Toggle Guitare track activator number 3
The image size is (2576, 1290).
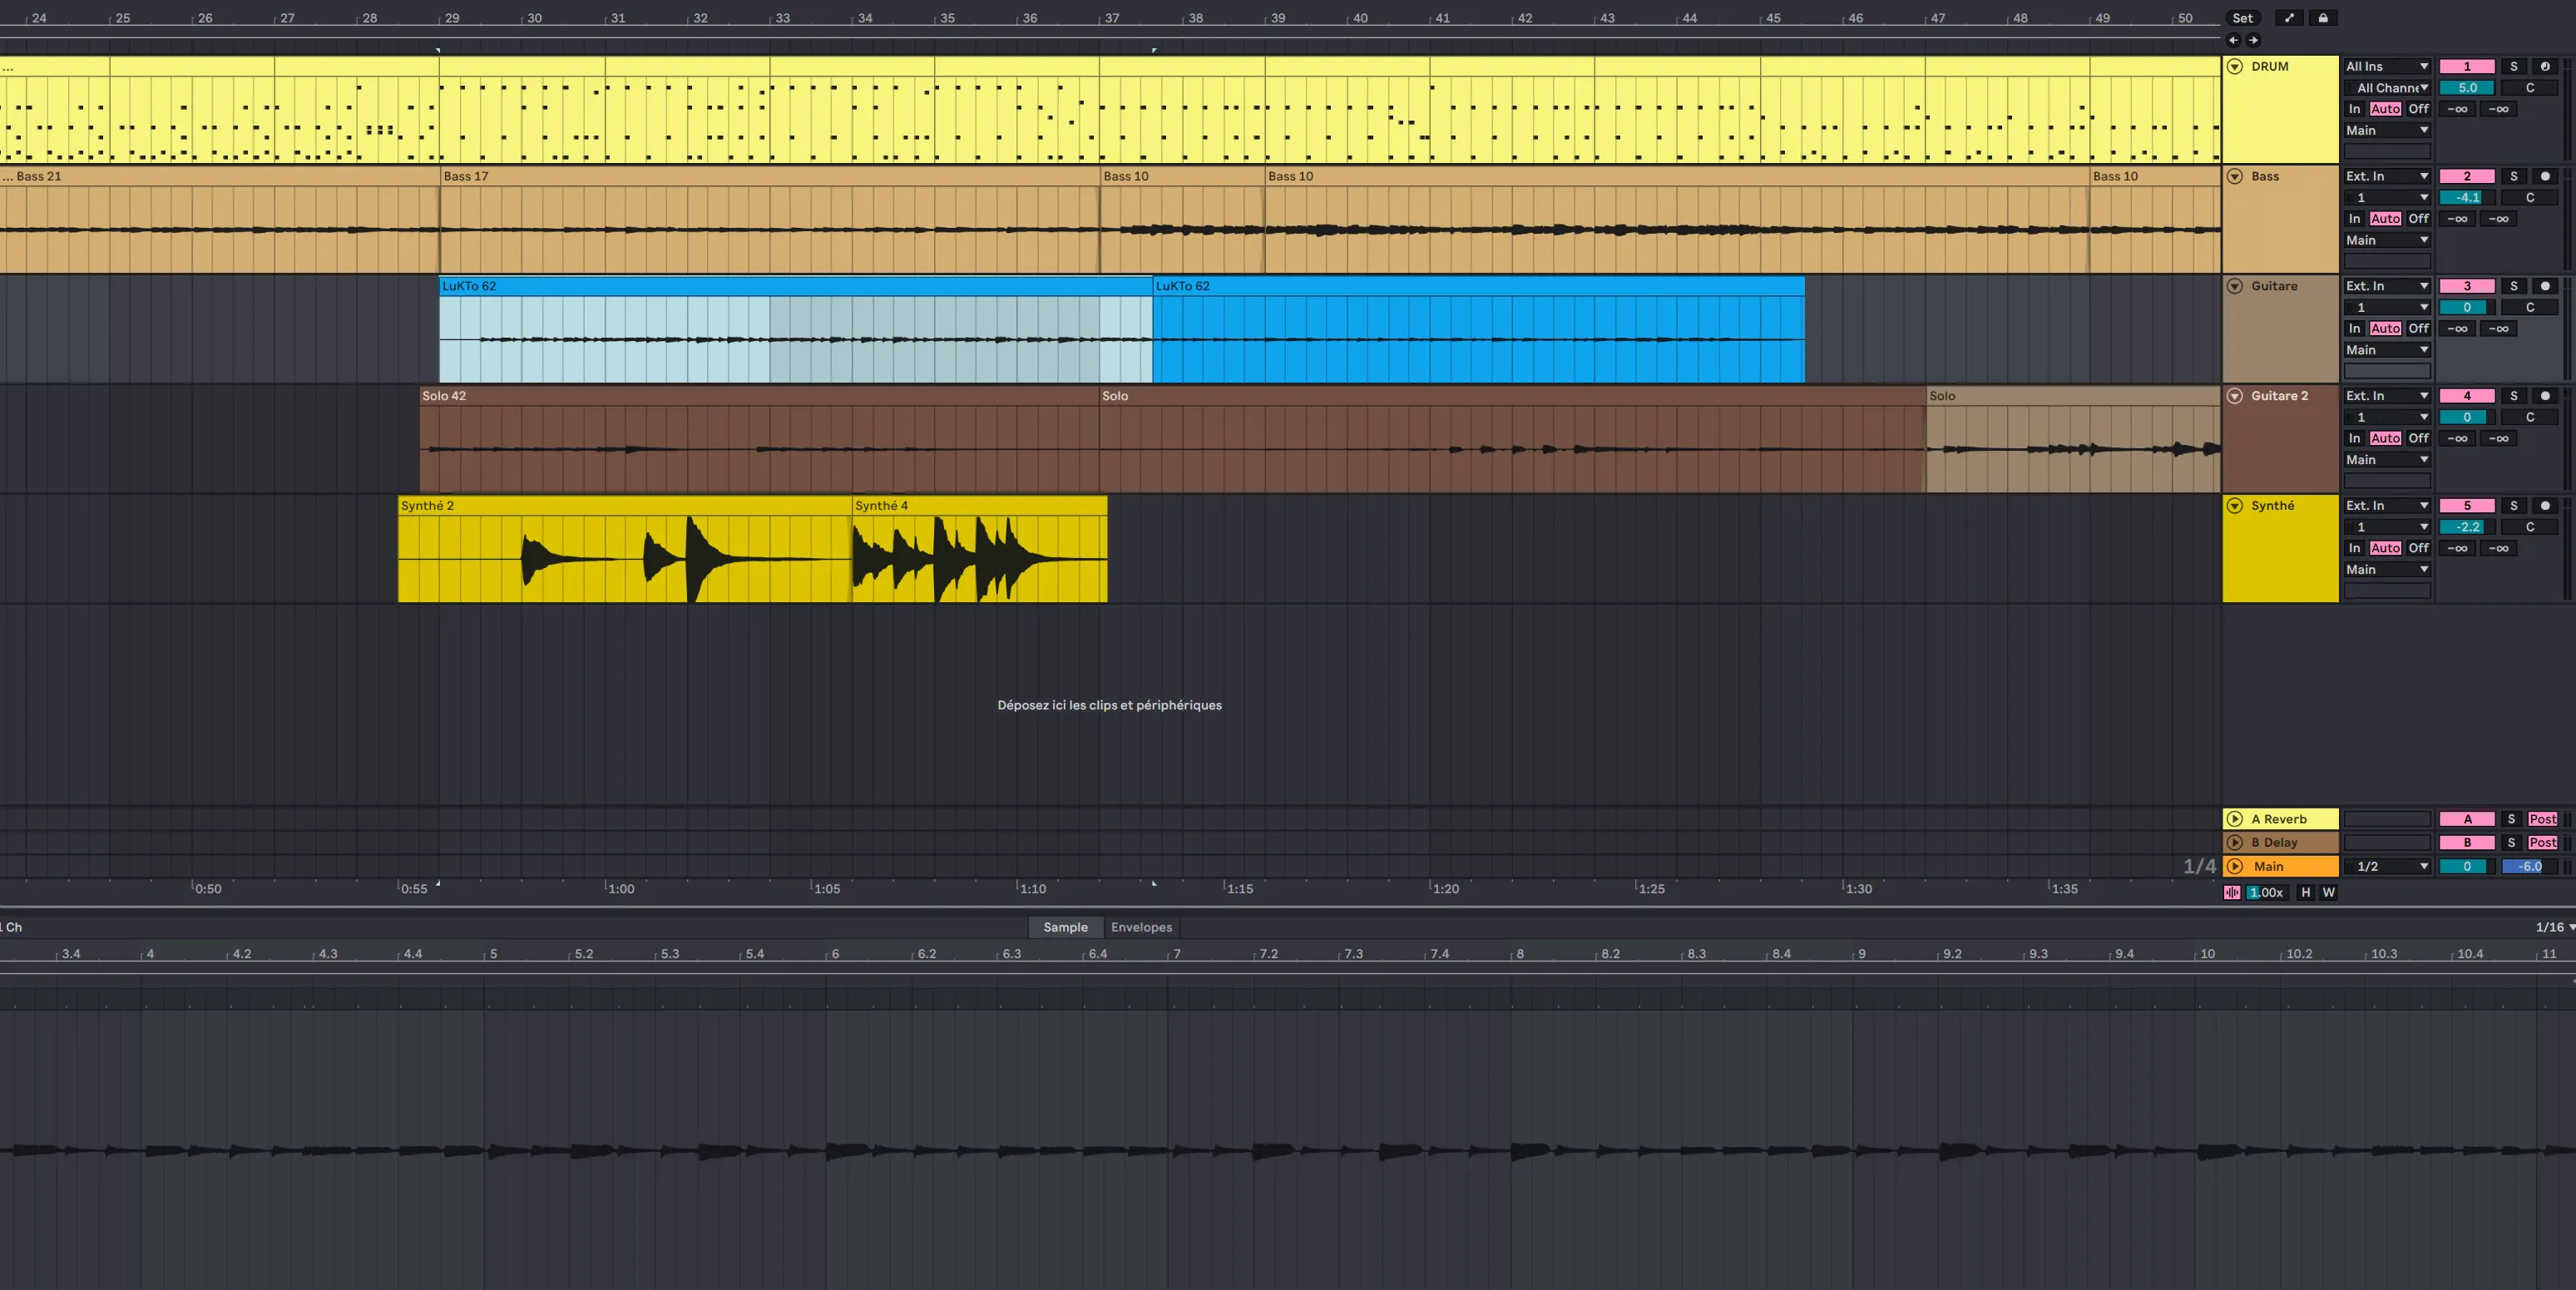pyautogui.click(x=2467, y=286)
